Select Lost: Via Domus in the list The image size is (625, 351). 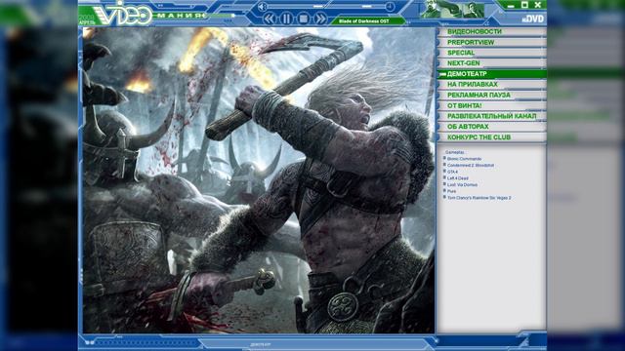(462, 184)
